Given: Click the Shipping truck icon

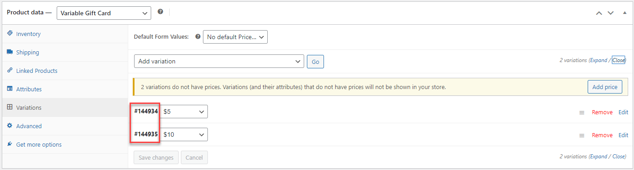Looking at the screenshot, I should click(10, 52).
